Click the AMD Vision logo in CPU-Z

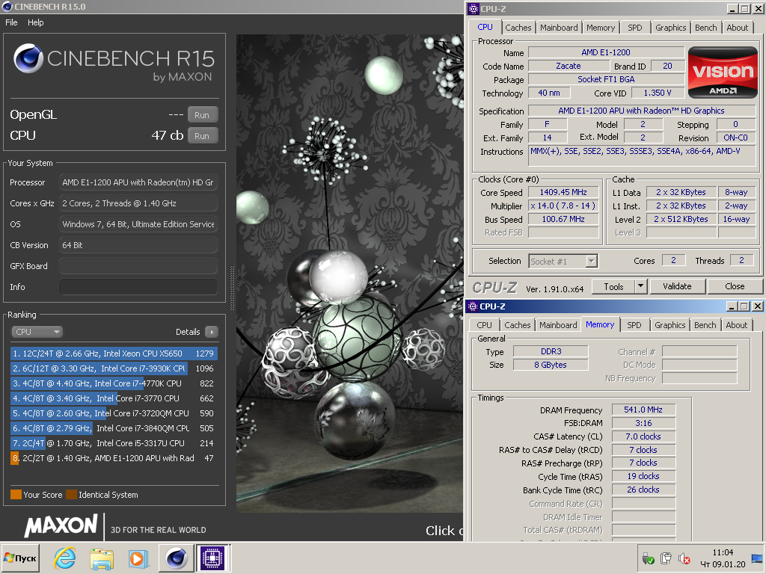click(723, 72)
